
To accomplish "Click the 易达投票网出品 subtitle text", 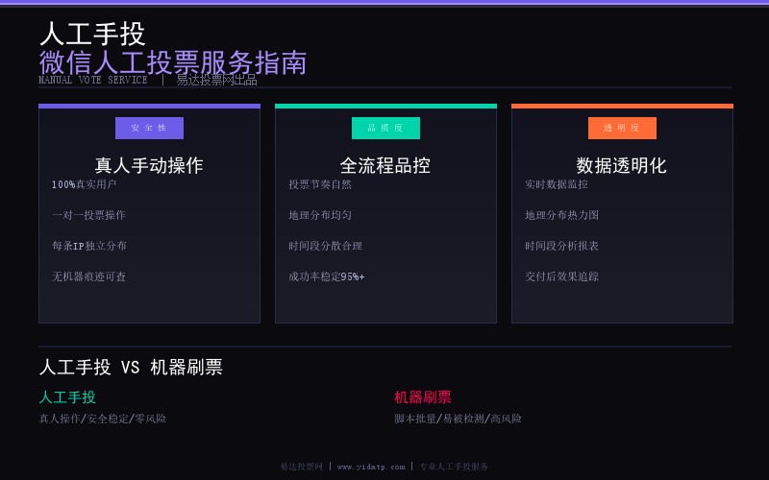I will 217,80.
